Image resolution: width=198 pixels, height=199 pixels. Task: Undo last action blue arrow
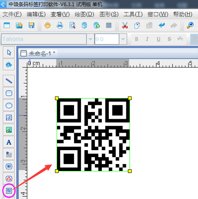(162, 25)
